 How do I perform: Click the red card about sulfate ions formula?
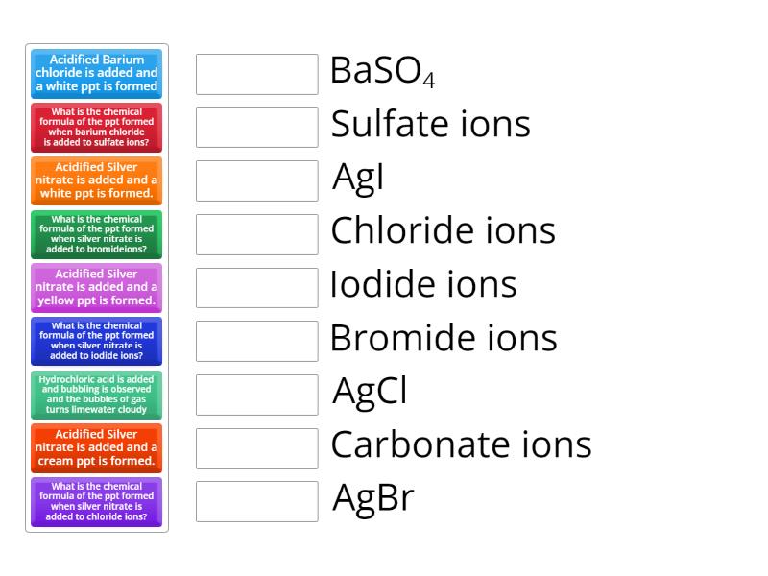(94, 128)
